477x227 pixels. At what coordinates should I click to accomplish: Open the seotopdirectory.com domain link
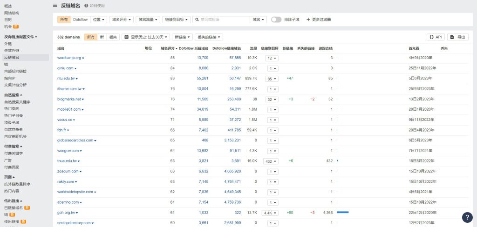[74, 223]
